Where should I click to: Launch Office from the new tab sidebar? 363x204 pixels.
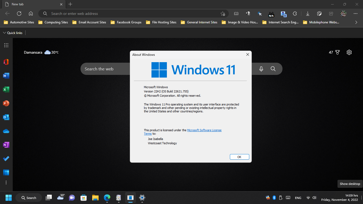click(6, 62)
